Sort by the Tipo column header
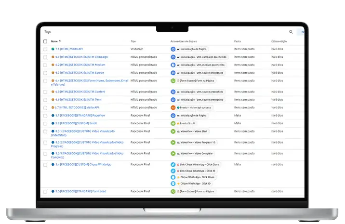Image resolution: width=345 pixels, height=224 pixels. point(133,41)
